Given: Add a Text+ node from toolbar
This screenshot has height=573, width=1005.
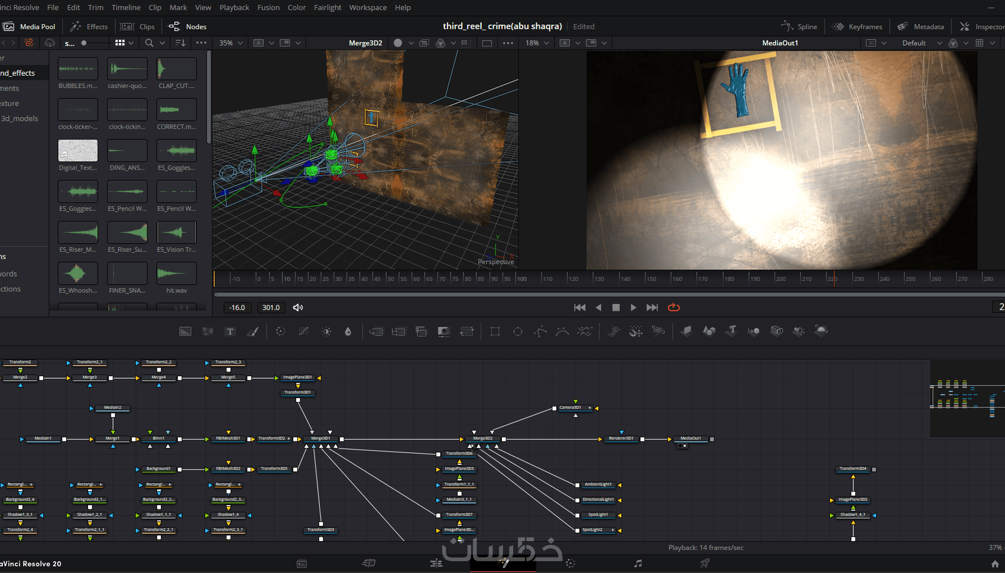Looking at the screenshot, I should (x=230, y=331).
